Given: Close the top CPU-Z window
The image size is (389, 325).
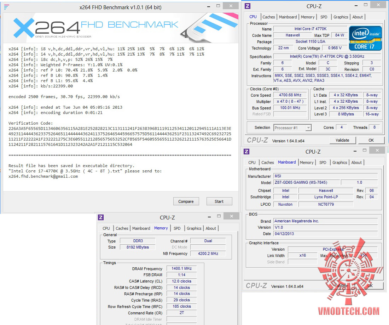Looking at the screenshot, I should [378, 5].
